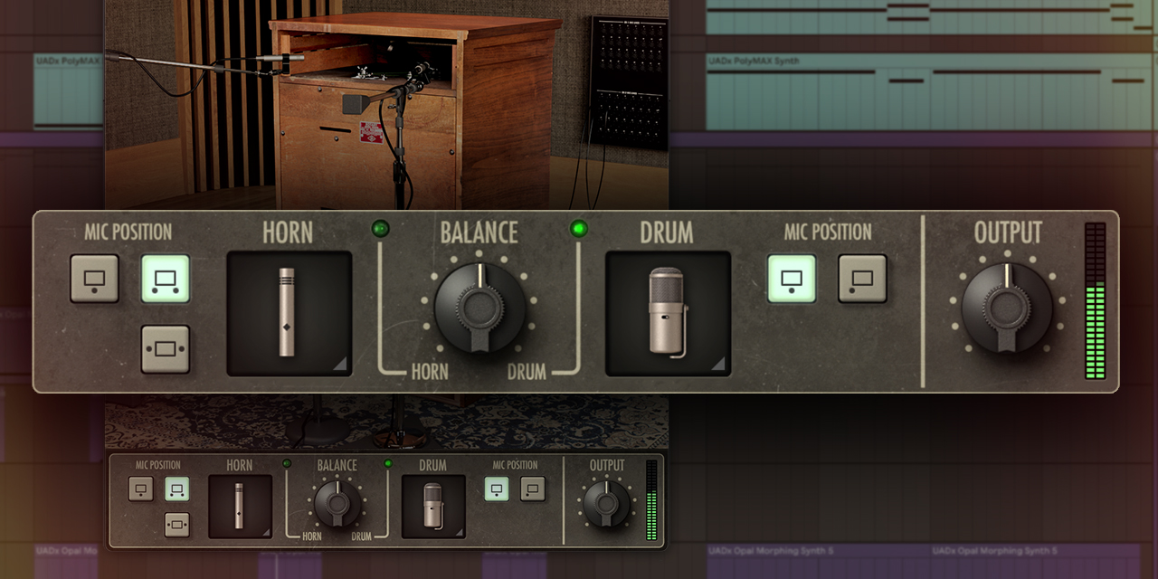This screenshot has width=1158, height=579.
Task: Click the HORN label under the enlarged Balance knob
Action: (430, 371)
